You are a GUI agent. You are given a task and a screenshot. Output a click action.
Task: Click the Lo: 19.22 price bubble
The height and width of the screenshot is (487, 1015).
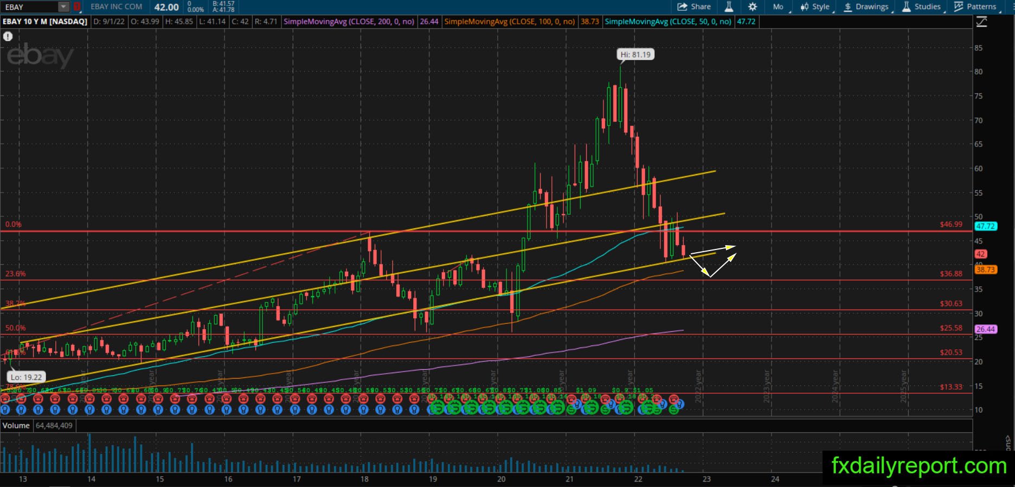pos(26,377)
